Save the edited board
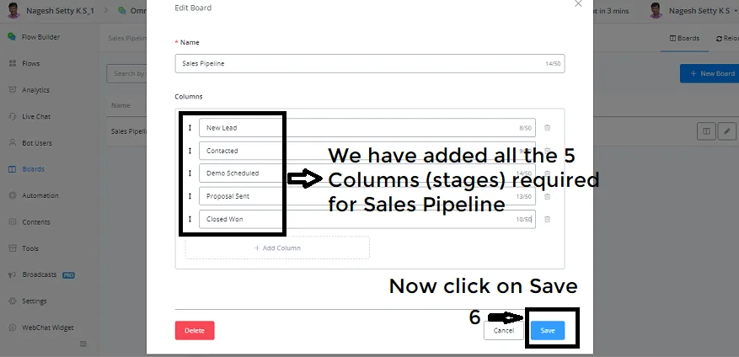 (x=547, y=331)
